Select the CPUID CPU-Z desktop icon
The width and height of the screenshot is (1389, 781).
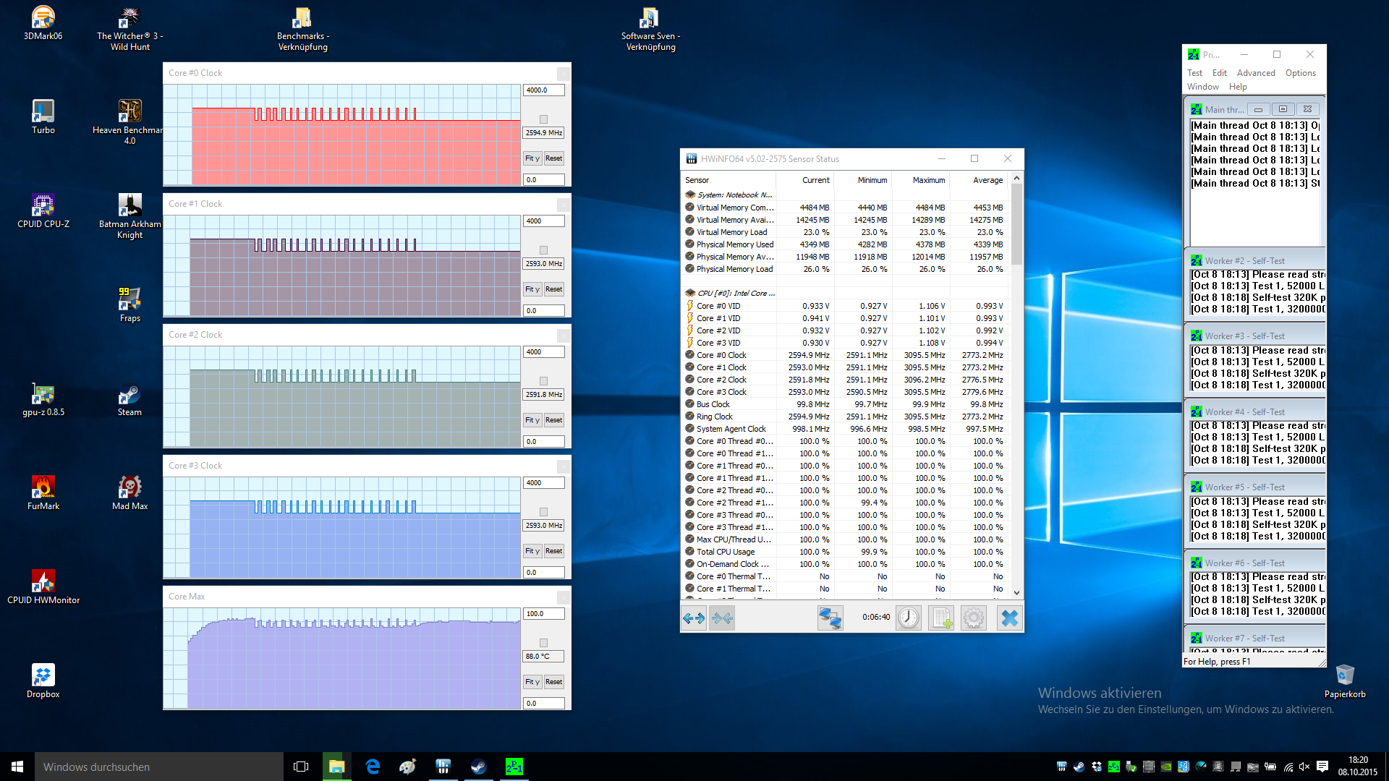43,210
